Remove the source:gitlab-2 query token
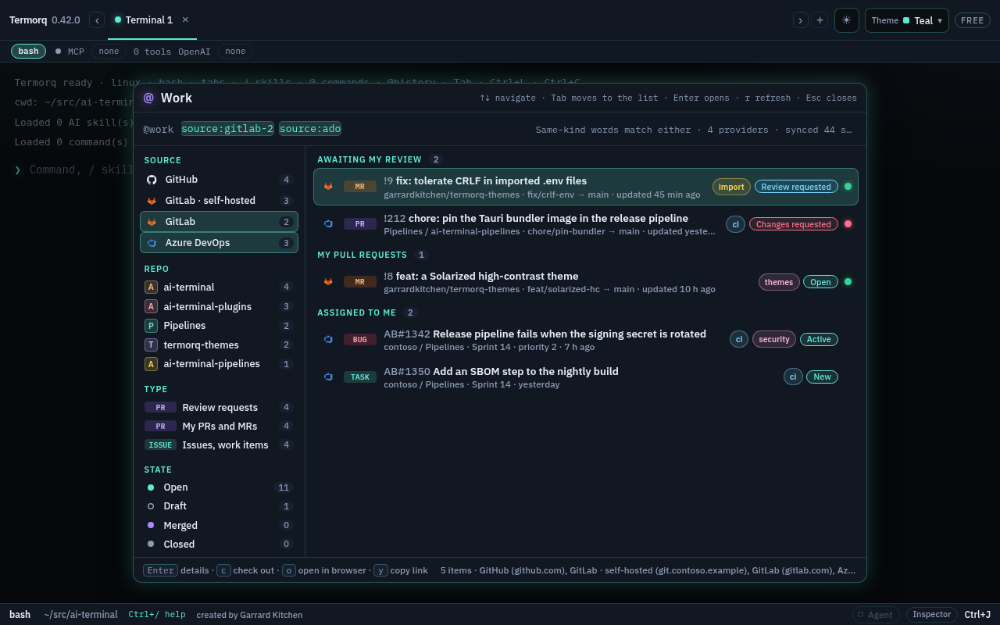Viewport: 1000px width, 625px height. tap(227, 129)
